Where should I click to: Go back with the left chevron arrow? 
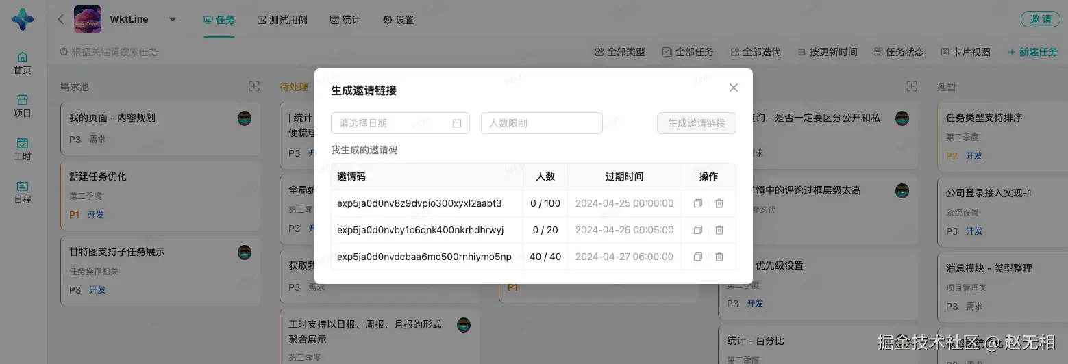pyautogui.click(x=60, y=19)
